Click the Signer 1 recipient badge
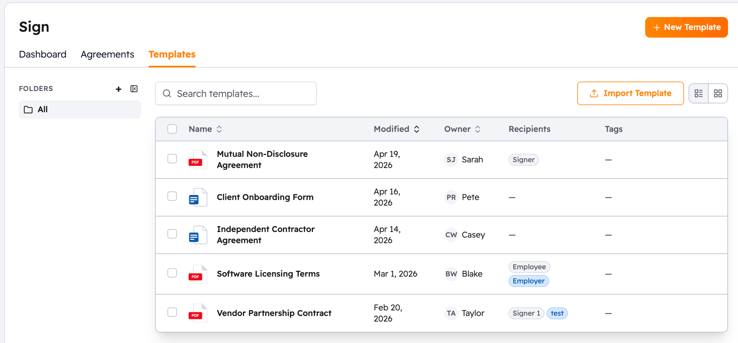 526,313
